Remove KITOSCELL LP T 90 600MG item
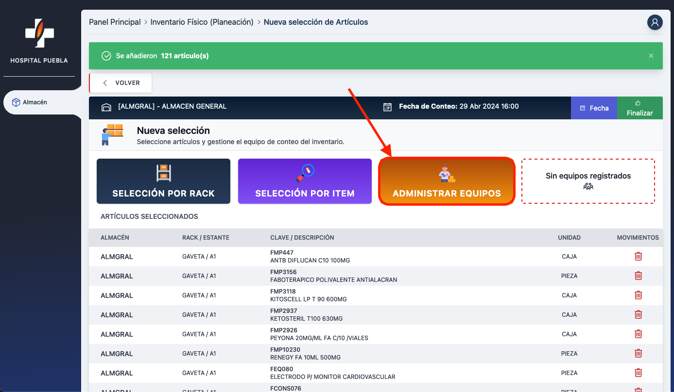The image size is (674, 392). click(638, 295)
